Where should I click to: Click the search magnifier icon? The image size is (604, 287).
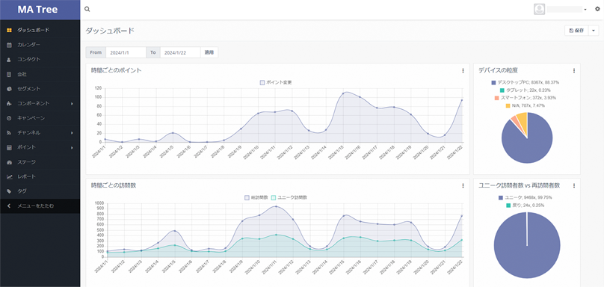tap(87, 9)
